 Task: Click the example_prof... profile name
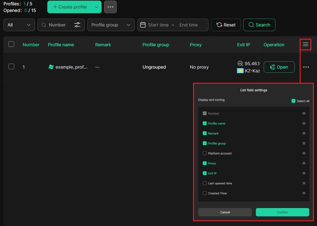click(71, 67)
